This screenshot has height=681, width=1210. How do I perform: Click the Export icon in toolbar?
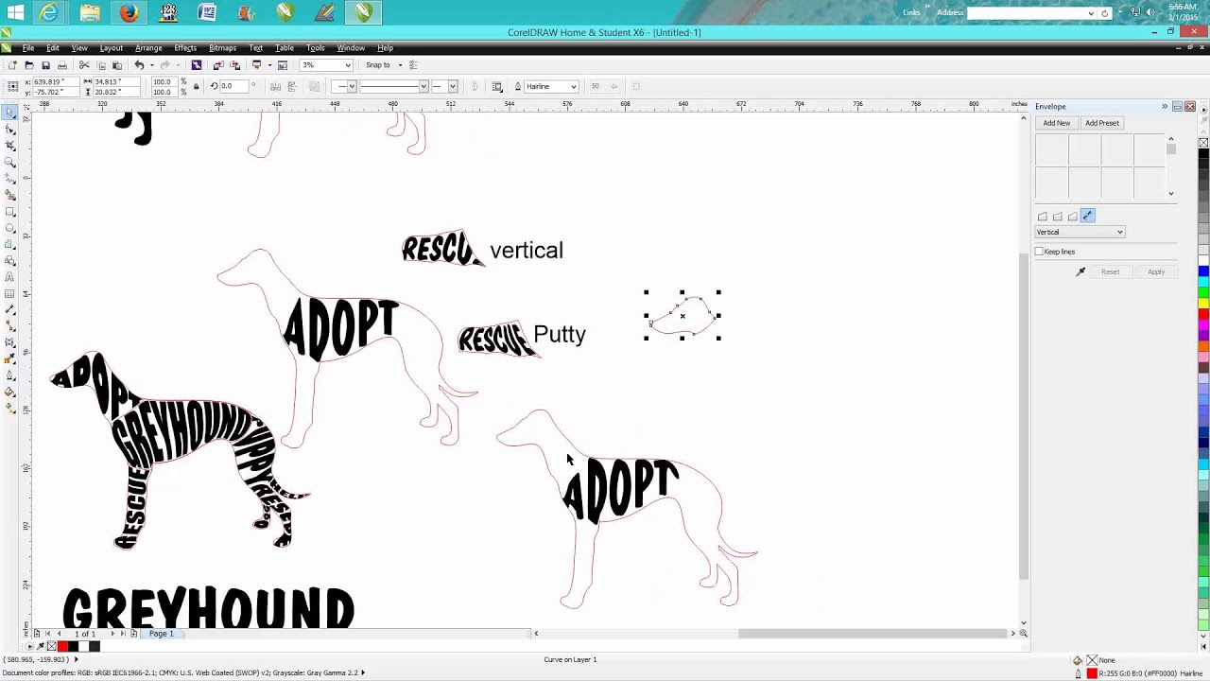click(x=235, y=65)
